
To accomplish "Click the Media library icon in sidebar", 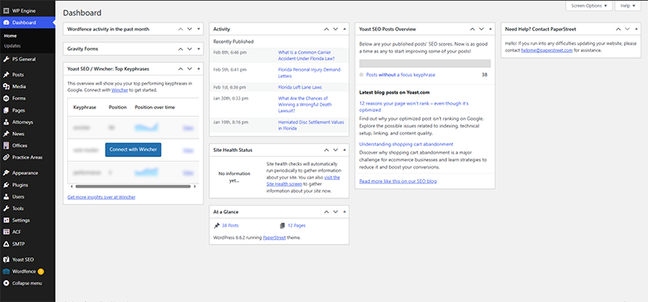I will pos(6,86).
